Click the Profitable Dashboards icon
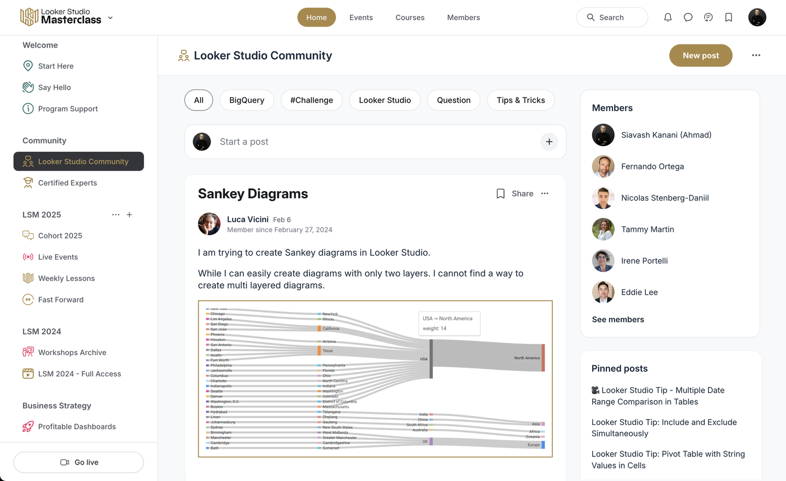 click(x=28, y=427)
